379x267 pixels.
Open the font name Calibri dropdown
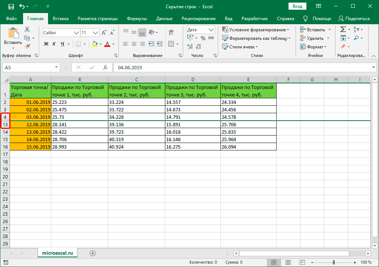coord(76,33)
